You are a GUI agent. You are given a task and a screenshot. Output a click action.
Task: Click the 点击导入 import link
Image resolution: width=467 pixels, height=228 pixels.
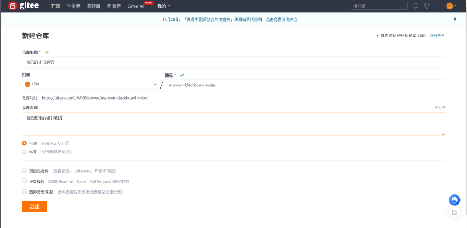[437, 36]
